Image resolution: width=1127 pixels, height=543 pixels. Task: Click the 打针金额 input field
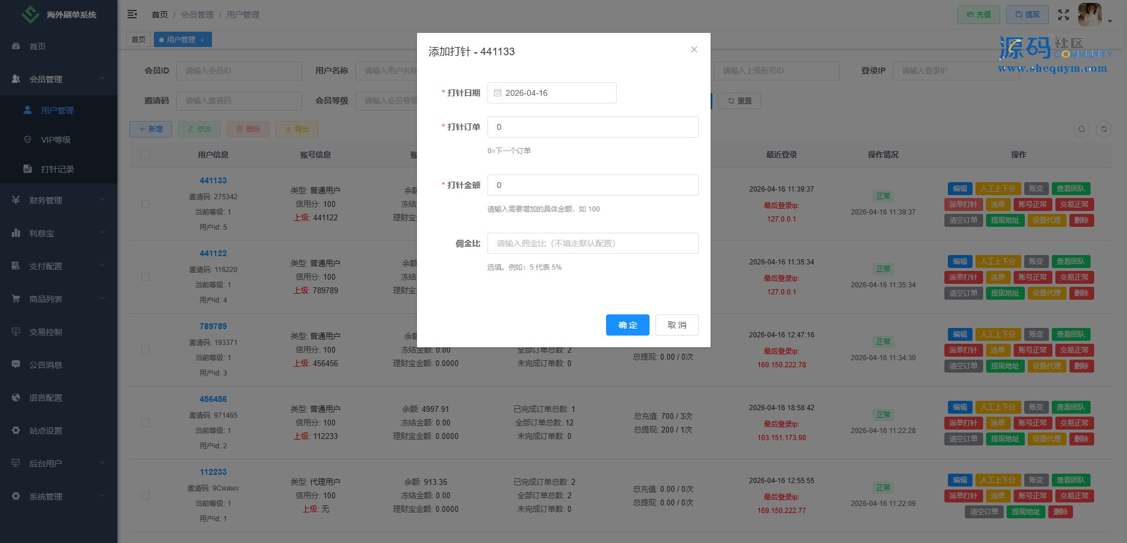click(593, 185)
